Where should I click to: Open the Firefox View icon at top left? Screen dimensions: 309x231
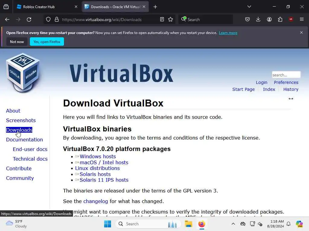coord(6,7)
